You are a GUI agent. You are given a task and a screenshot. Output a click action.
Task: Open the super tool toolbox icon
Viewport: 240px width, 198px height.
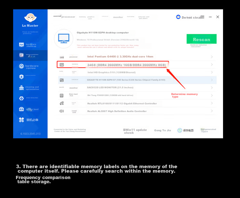pyautogui.click(x=21, y=109)
